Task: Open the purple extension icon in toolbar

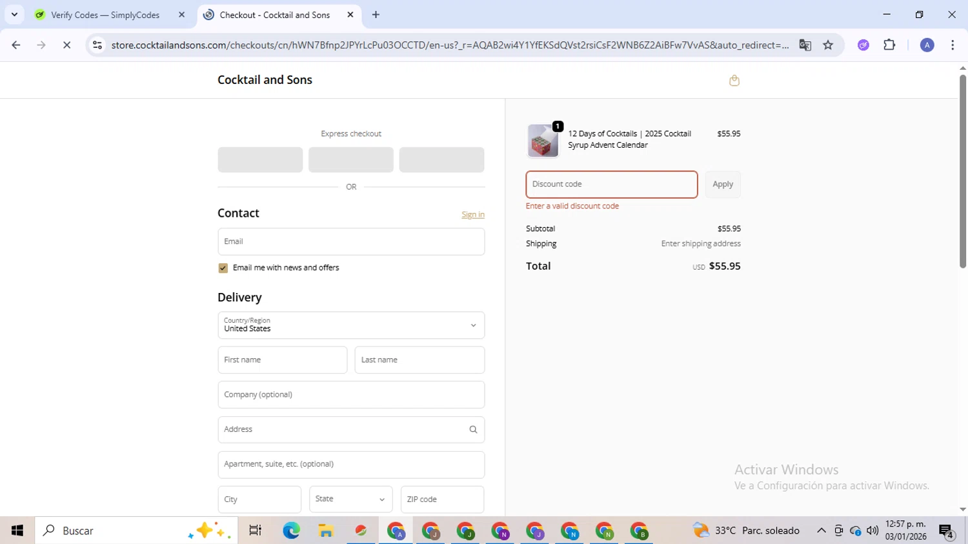Action: click(x=863, y=45)
